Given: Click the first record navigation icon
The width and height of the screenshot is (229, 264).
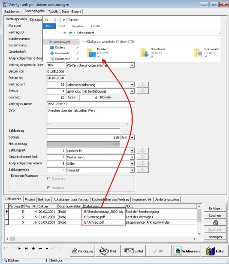Looking at the screenshot, I should [6, 249].
